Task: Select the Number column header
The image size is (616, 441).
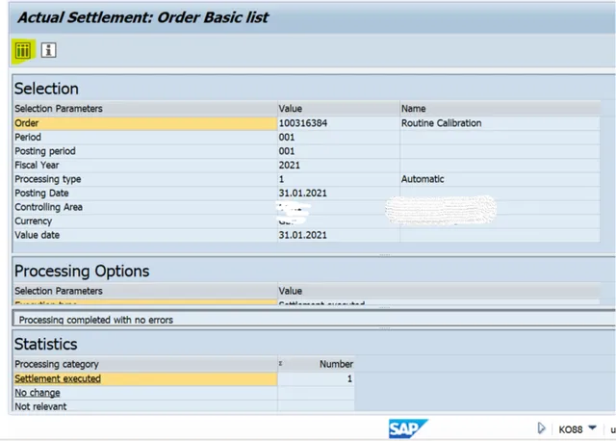Action: [x=336, y=365]
